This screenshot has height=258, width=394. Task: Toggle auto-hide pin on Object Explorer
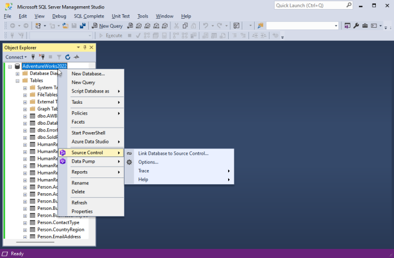point(84,48)
